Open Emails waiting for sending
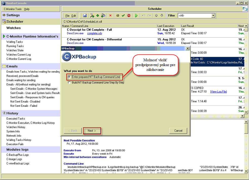This screenshot has height=180, width=249. point(21,80)
